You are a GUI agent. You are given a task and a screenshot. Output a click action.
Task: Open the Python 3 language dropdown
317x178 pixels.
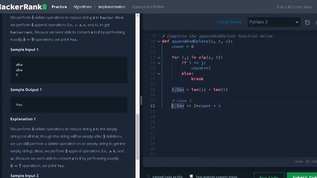pyautogui.click(x=274, y=22)
